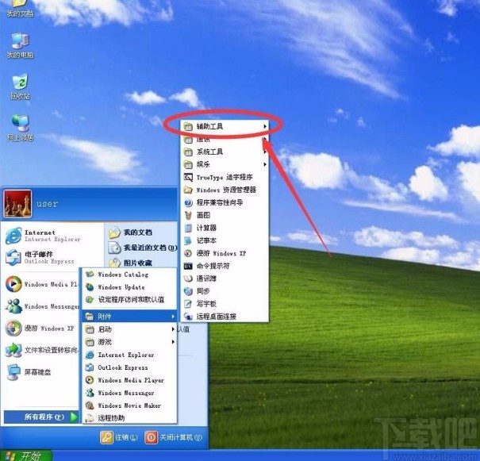480x461 pixels.
Task: Expand the 系统工具 system tools submenu
Action: tap(225, 152)
